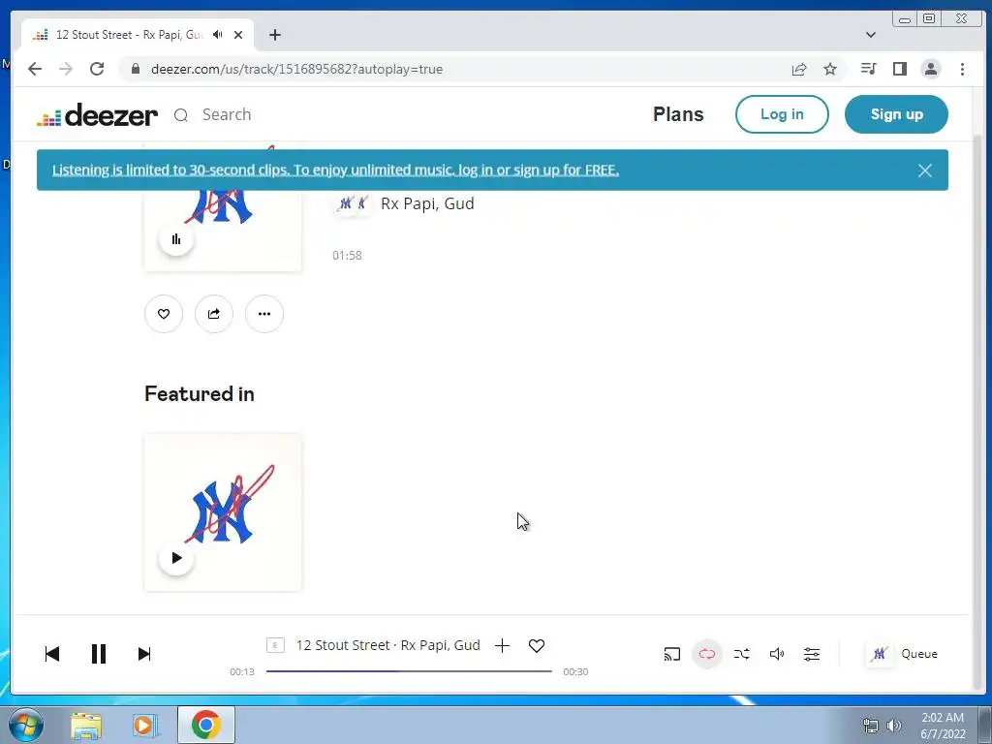Screen dimensions: 992x744
Task: Add track to favorites heart button
Action: point(163,314)
